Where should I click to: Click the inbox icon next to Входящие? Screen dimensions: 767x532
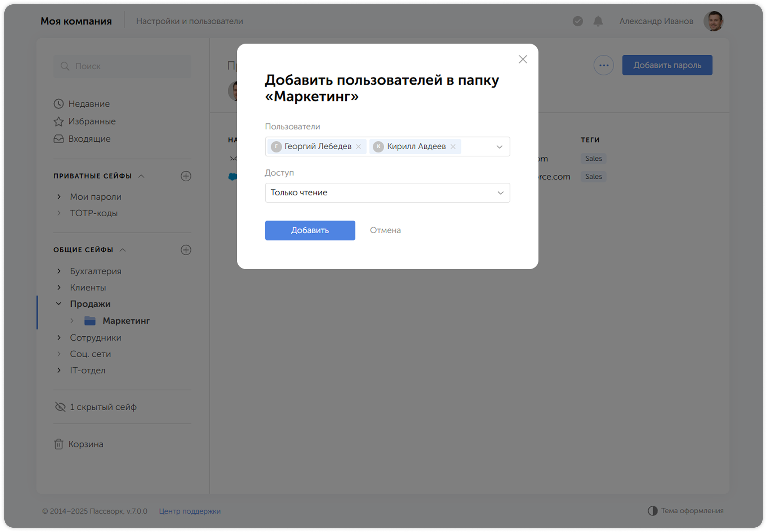[58, 139]
